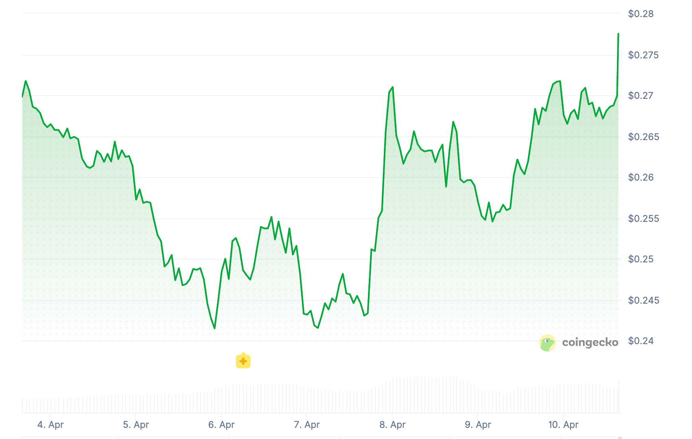The image size is (692, 439).
Task: Click the $0.26 price axis label
Action: tap(641, 177)
